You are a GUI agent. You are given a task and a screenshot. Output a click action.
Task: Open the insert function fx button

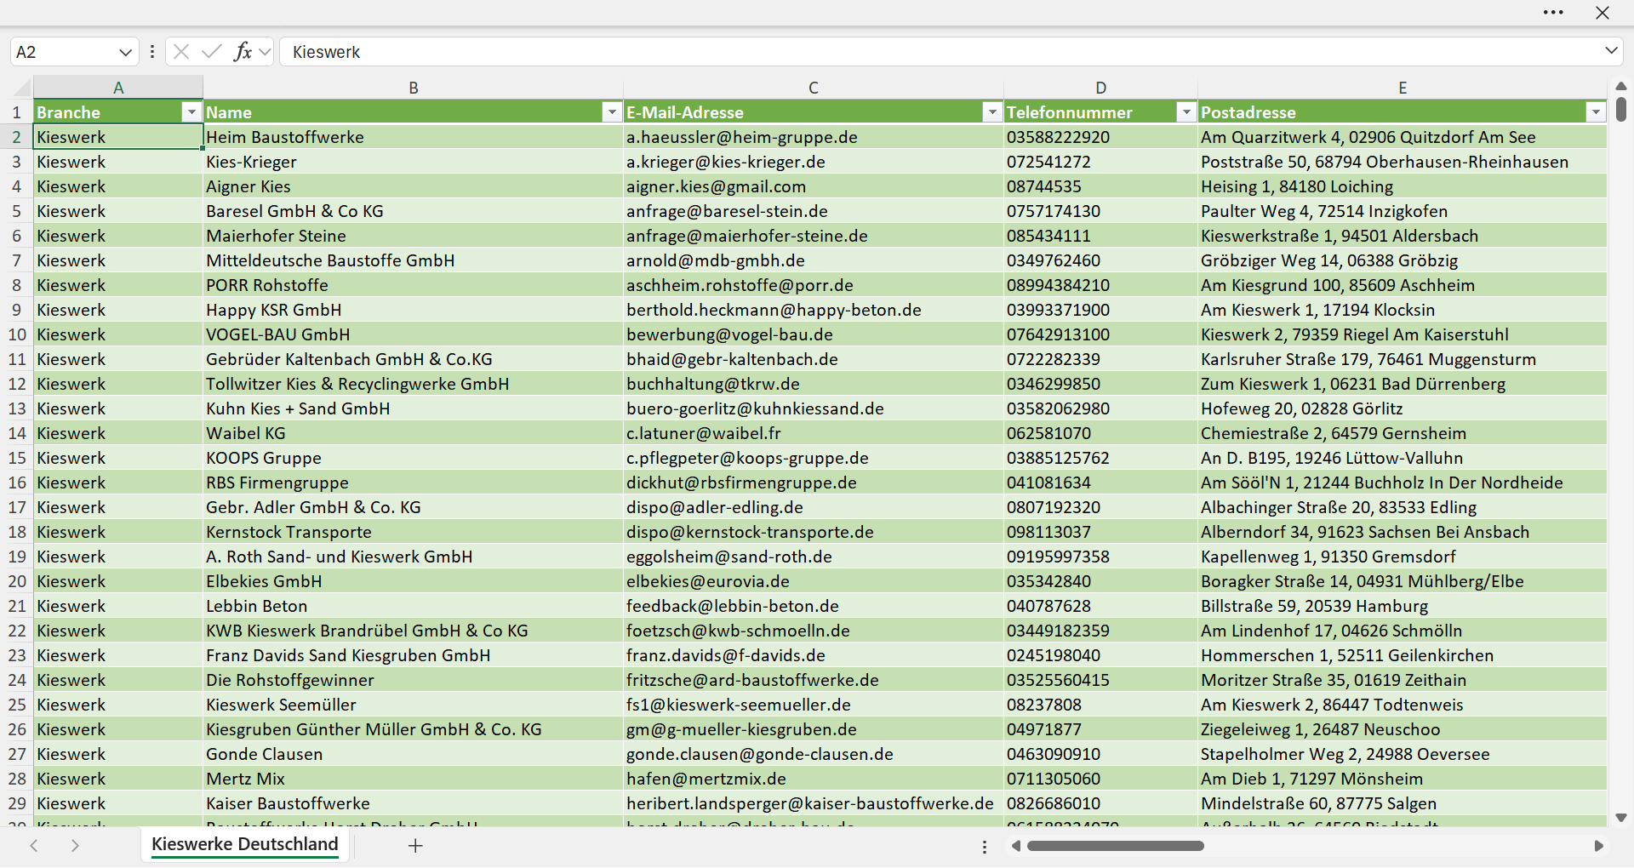click(243, 52)
